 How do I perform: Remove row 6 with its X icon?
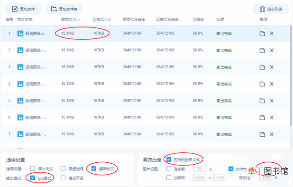(x=271, y=118)
